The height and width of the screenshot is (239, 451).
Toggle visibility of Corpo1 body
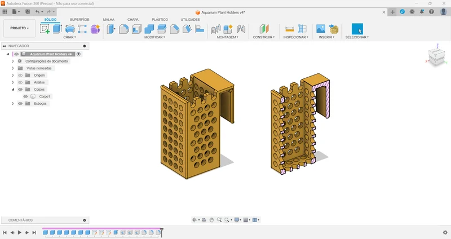point(25,96)
